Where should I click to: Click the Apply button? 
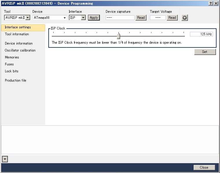click(94, 18)
